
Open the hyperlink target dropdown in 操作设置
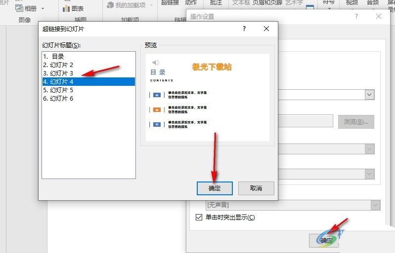pyautogui.click(x=369, y=94)
